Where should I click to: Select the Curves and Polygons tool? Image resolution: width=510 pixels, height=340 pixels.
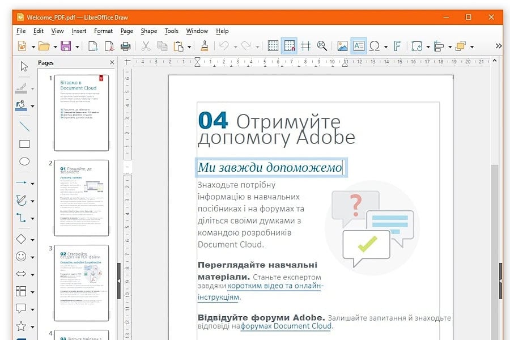pyautogui.click(x=22, y=200)
